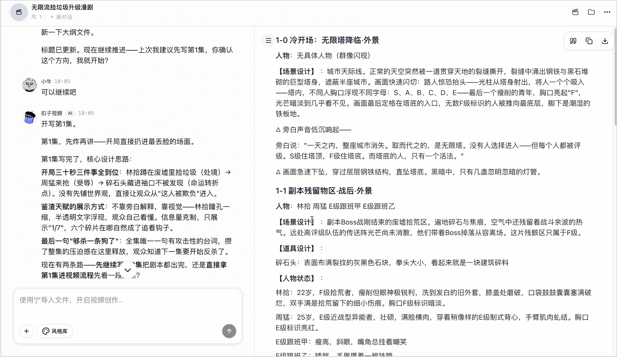Screen dimensions: 617x357
Task: Copy document content with copy icon
Action: coord(589,41)
